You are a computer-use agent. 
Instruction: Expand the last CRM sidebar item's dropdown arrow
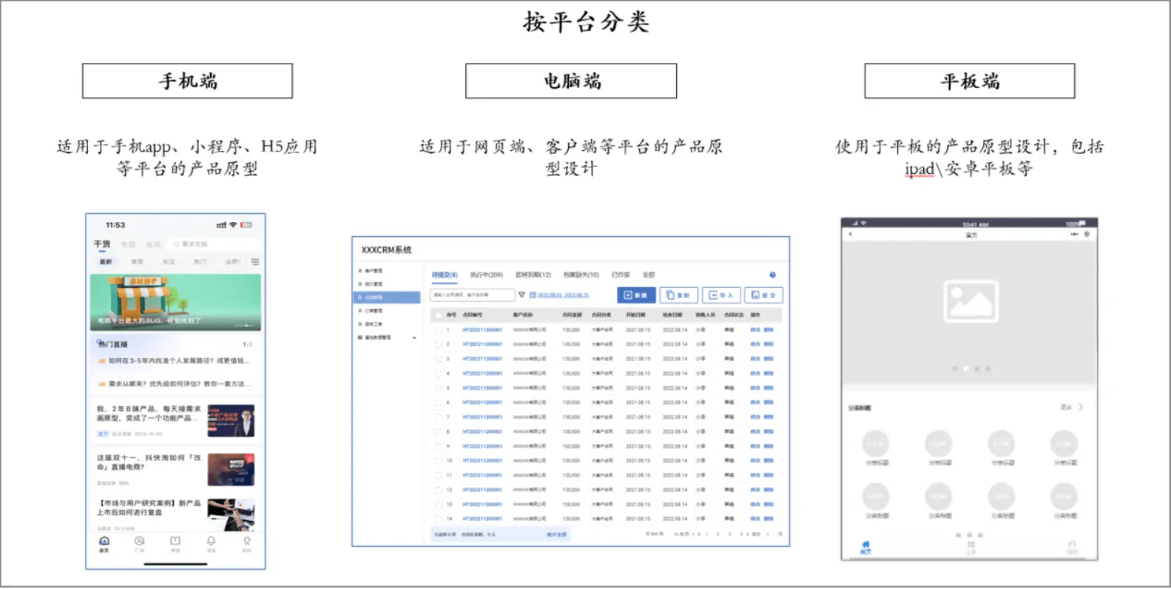[x=414, y=337]
